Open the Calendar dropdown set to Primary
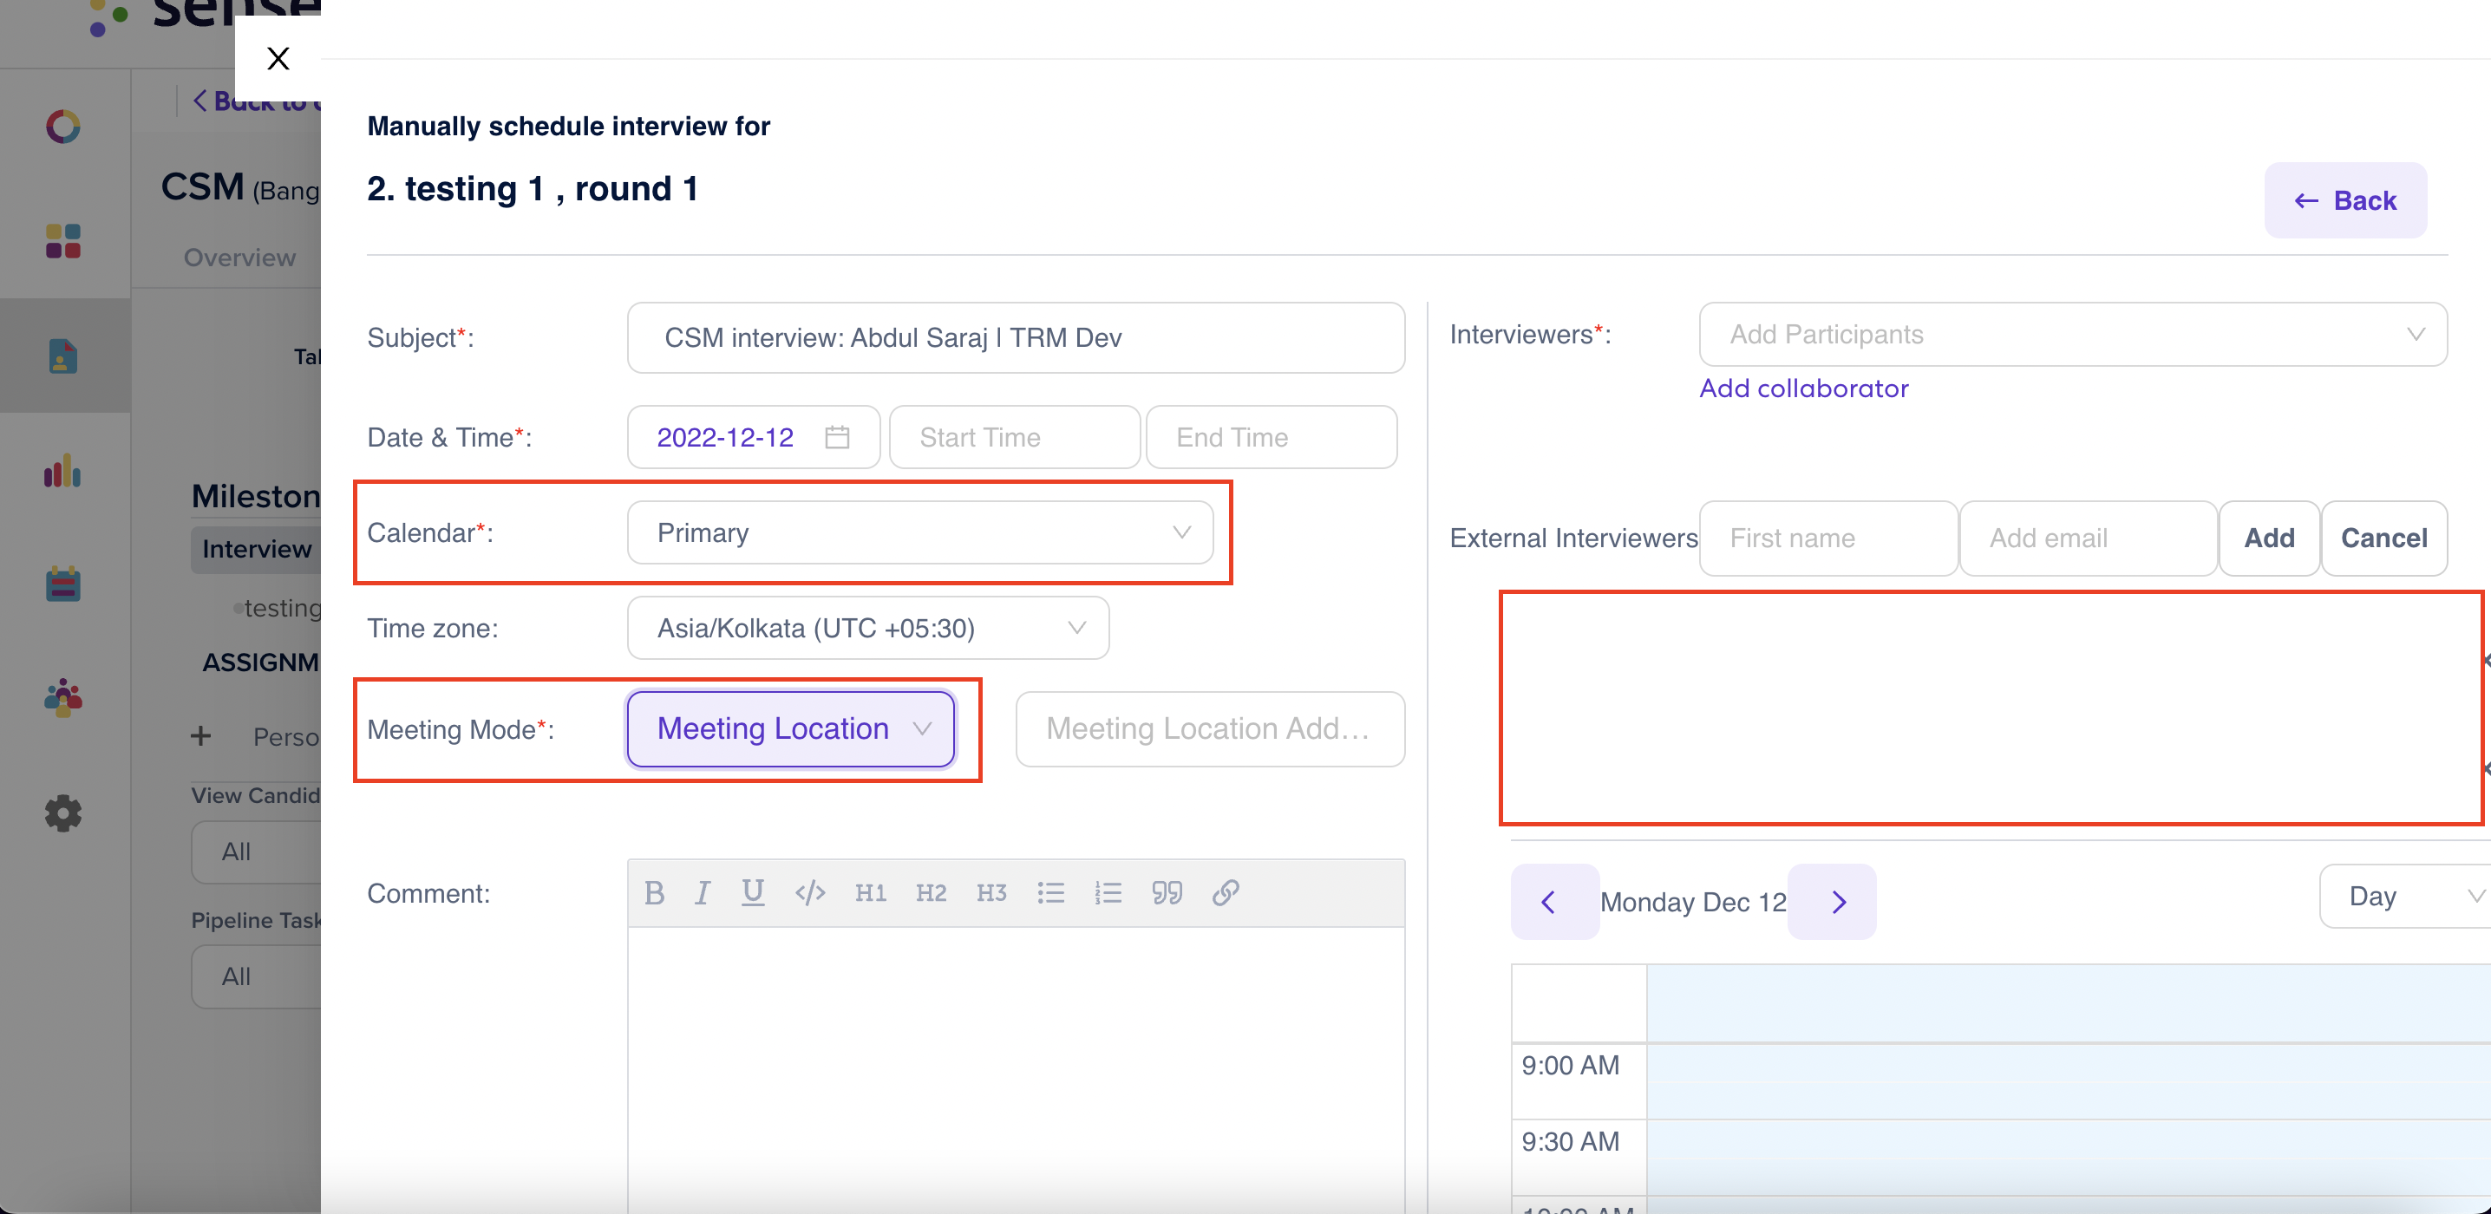Viewport: 2491px width, 1214px height. 919,532
